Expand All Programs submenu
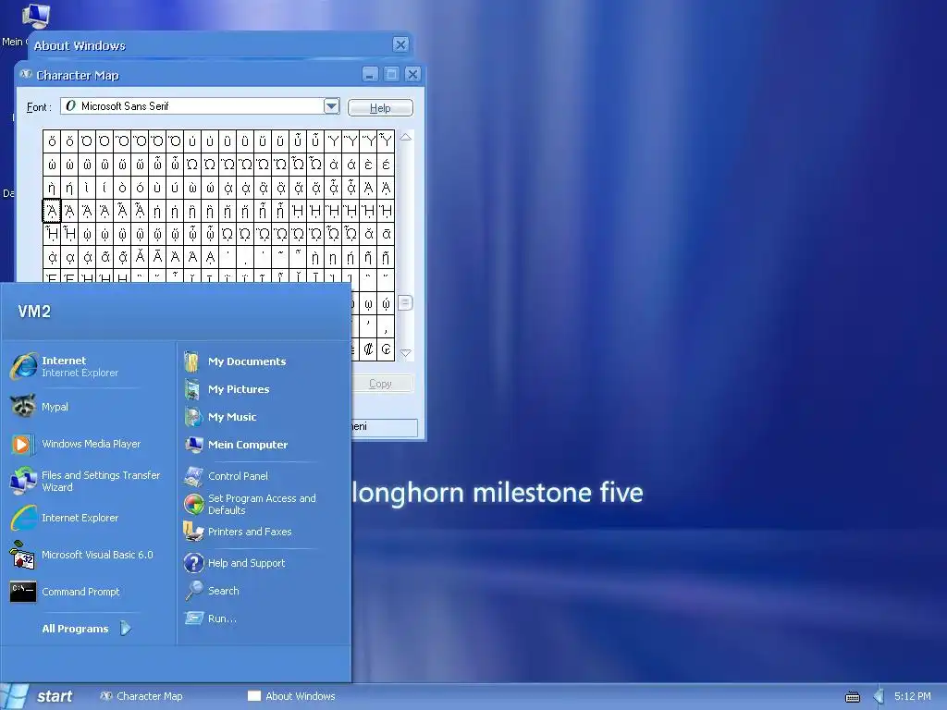This screenshot has width=947, height=710. 86,629
